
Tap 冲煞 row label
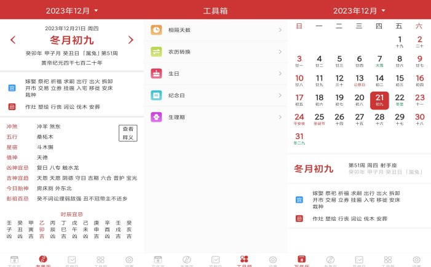(12, 127)
